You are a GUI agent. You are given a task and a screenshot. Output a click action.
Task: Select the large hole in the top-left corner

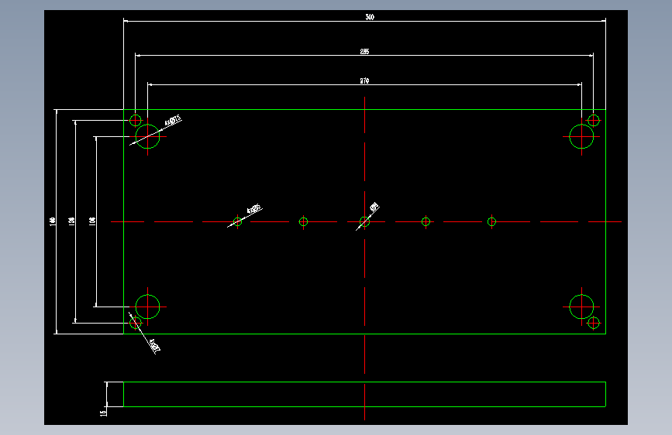[147, 136]
